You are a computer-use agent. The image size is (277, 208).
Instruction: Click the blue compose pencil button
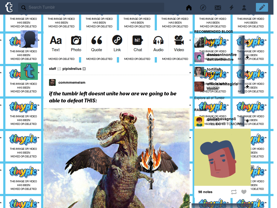coord(262,7)
